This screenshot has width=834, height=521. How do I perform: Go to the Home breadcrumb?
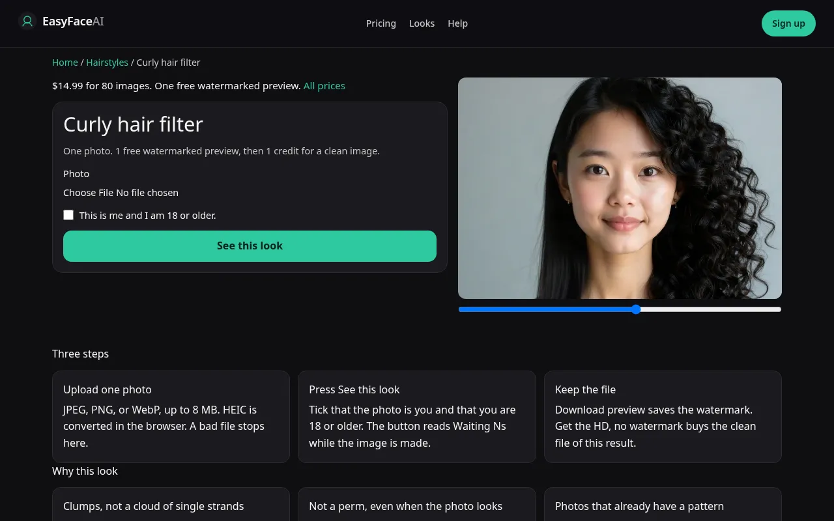click(x=65, y=63)
